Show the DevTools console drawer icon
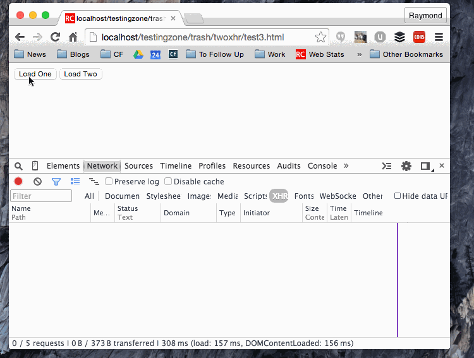 (x=387, y=166)
